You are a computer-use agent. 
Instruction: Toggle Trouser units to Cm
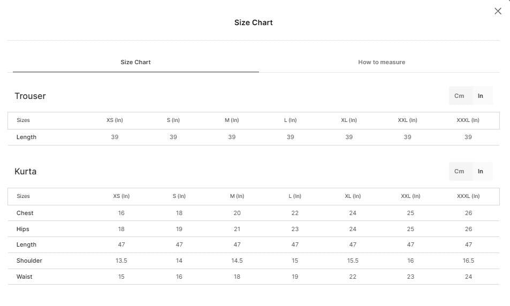click(459, 96)
